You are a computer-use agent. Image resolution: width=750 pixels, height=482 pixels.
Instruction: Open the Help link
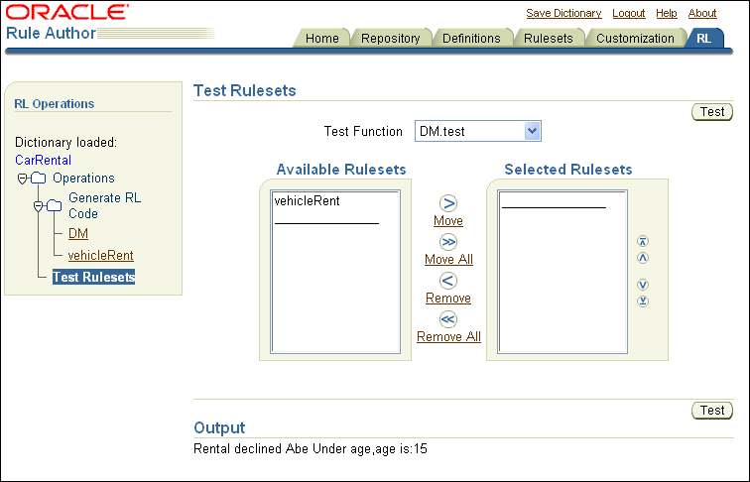pyautogui.click(x=667, y=14)
